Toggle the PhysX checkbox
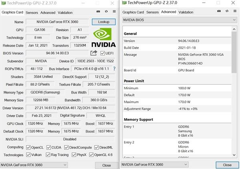 [x=74, y=155]
